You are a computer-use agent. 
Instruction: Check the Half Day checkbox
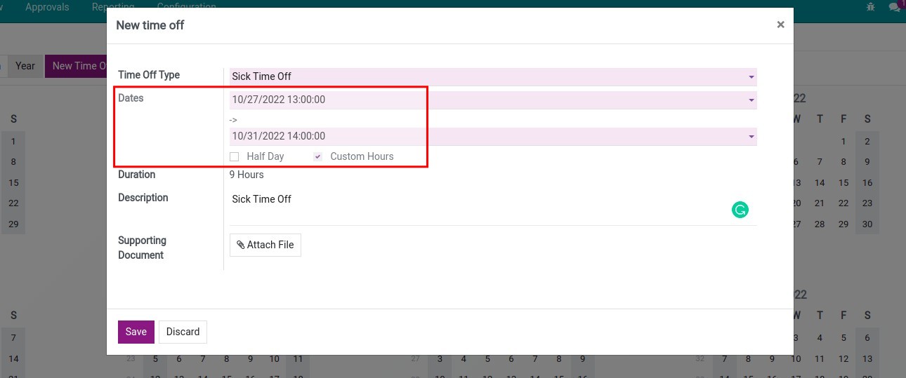click(x=235, y=156)
